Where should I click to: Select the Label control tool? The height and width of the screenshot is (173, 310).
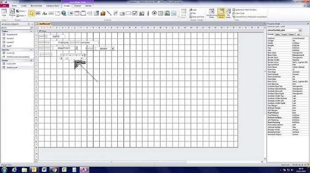click(x=44, y=13)
